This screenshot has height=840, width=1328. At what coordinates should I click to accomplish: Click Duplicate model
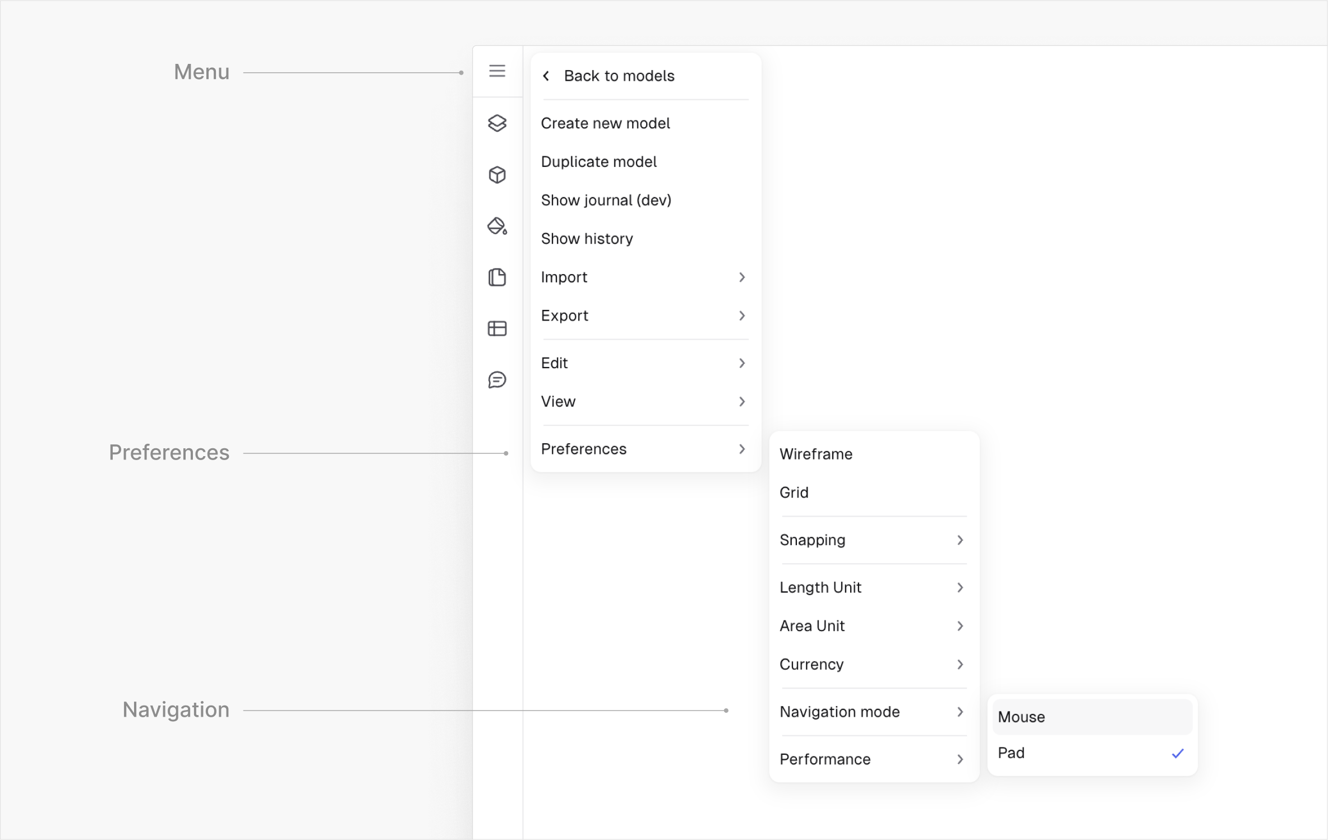[x=598, y=162]
